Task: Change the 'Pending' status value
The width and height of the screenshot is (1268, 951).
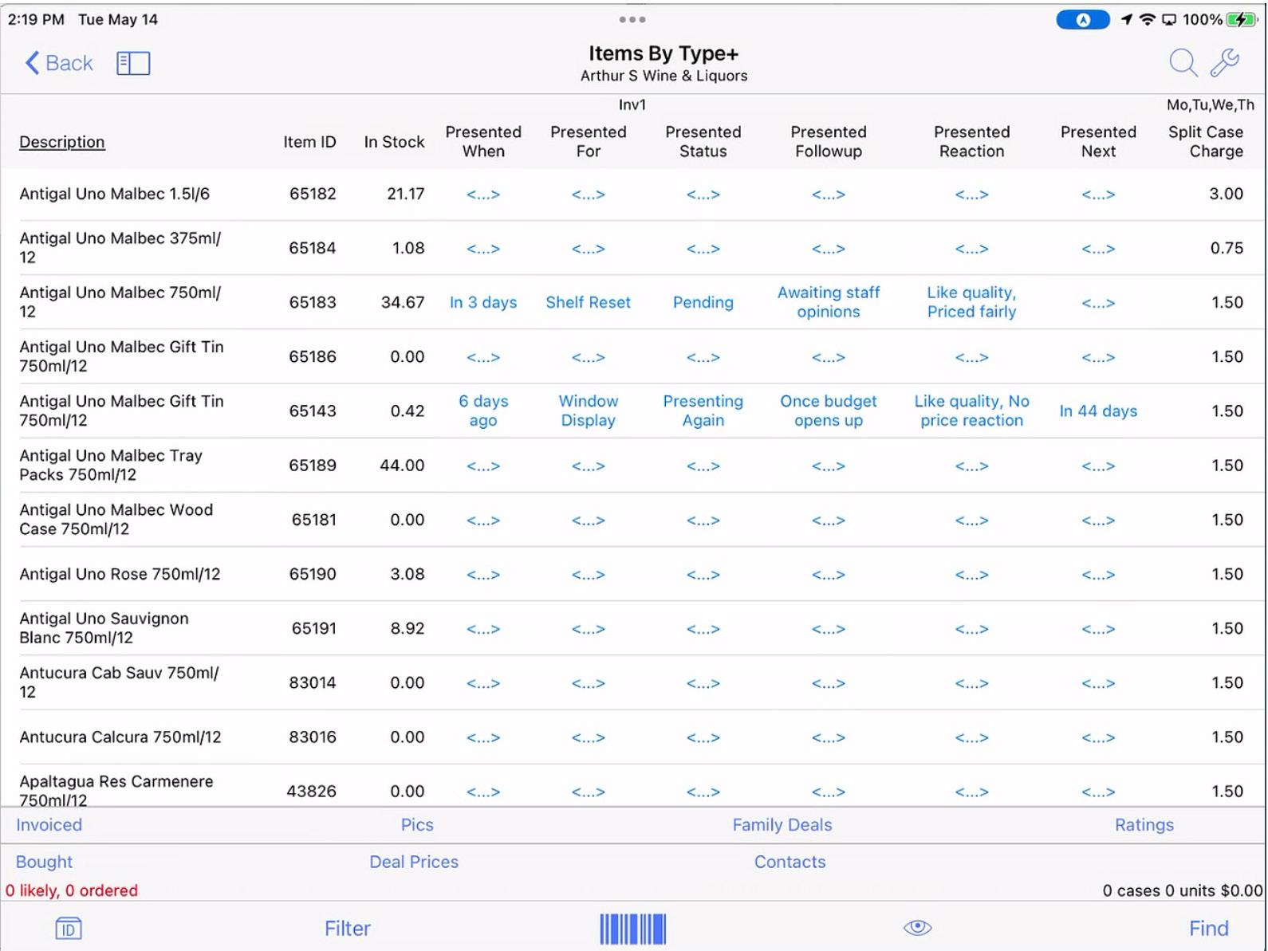Action: point(703,303)
